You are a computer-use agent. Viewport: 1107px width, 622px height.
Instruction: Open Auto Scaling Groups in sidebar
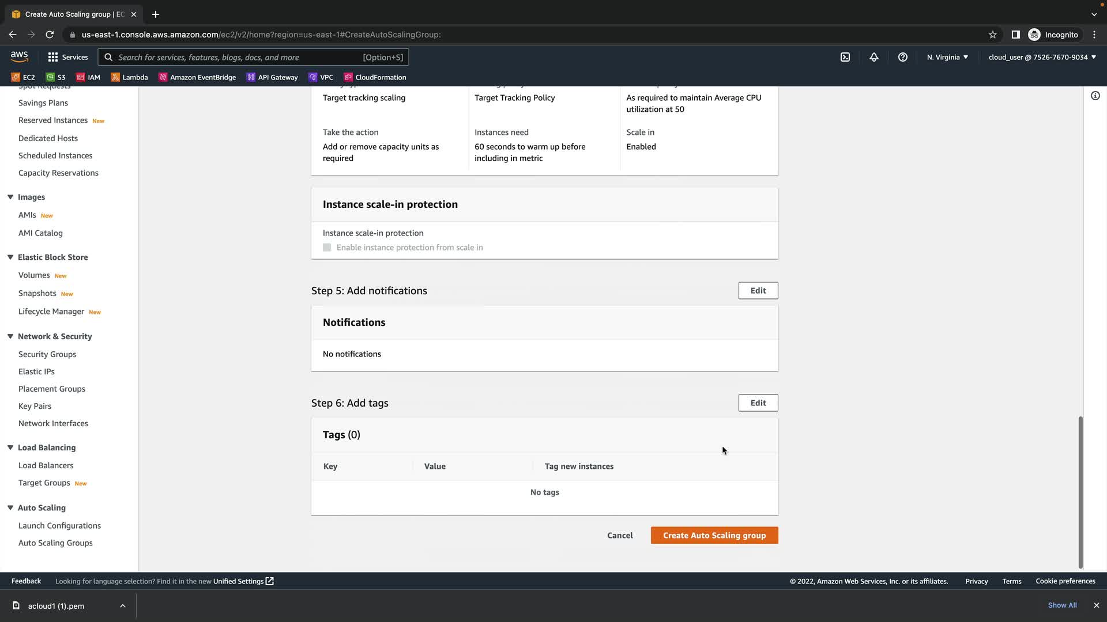tap(55, 543)
